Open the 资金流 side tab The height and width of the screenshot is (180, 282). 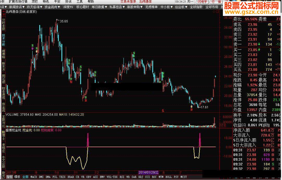[3, 107]
